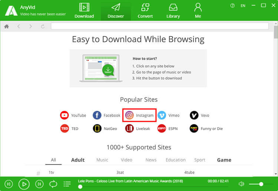Open the 3sat site link
Viewport: 278px width, 191px height.
click(x=120, y=172)
